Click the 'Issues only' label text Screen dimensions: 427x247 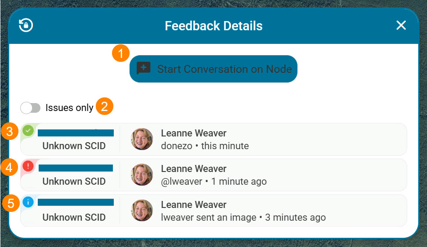(69, 107)
